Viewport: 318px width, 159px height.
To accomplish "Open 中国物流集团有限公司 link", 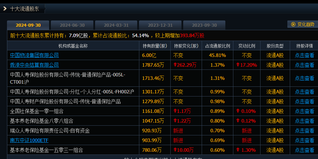I will tap(34, 55).
